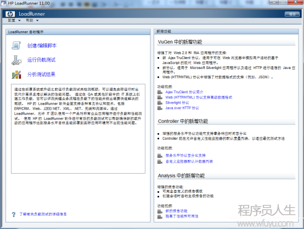304x229 pixels.
Task: Open the 自定义监控器默认计数器列表 link
Action: coord(189,162)
